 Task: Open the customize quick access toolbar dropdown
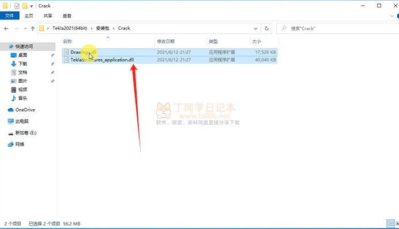[x=31, y=6]
